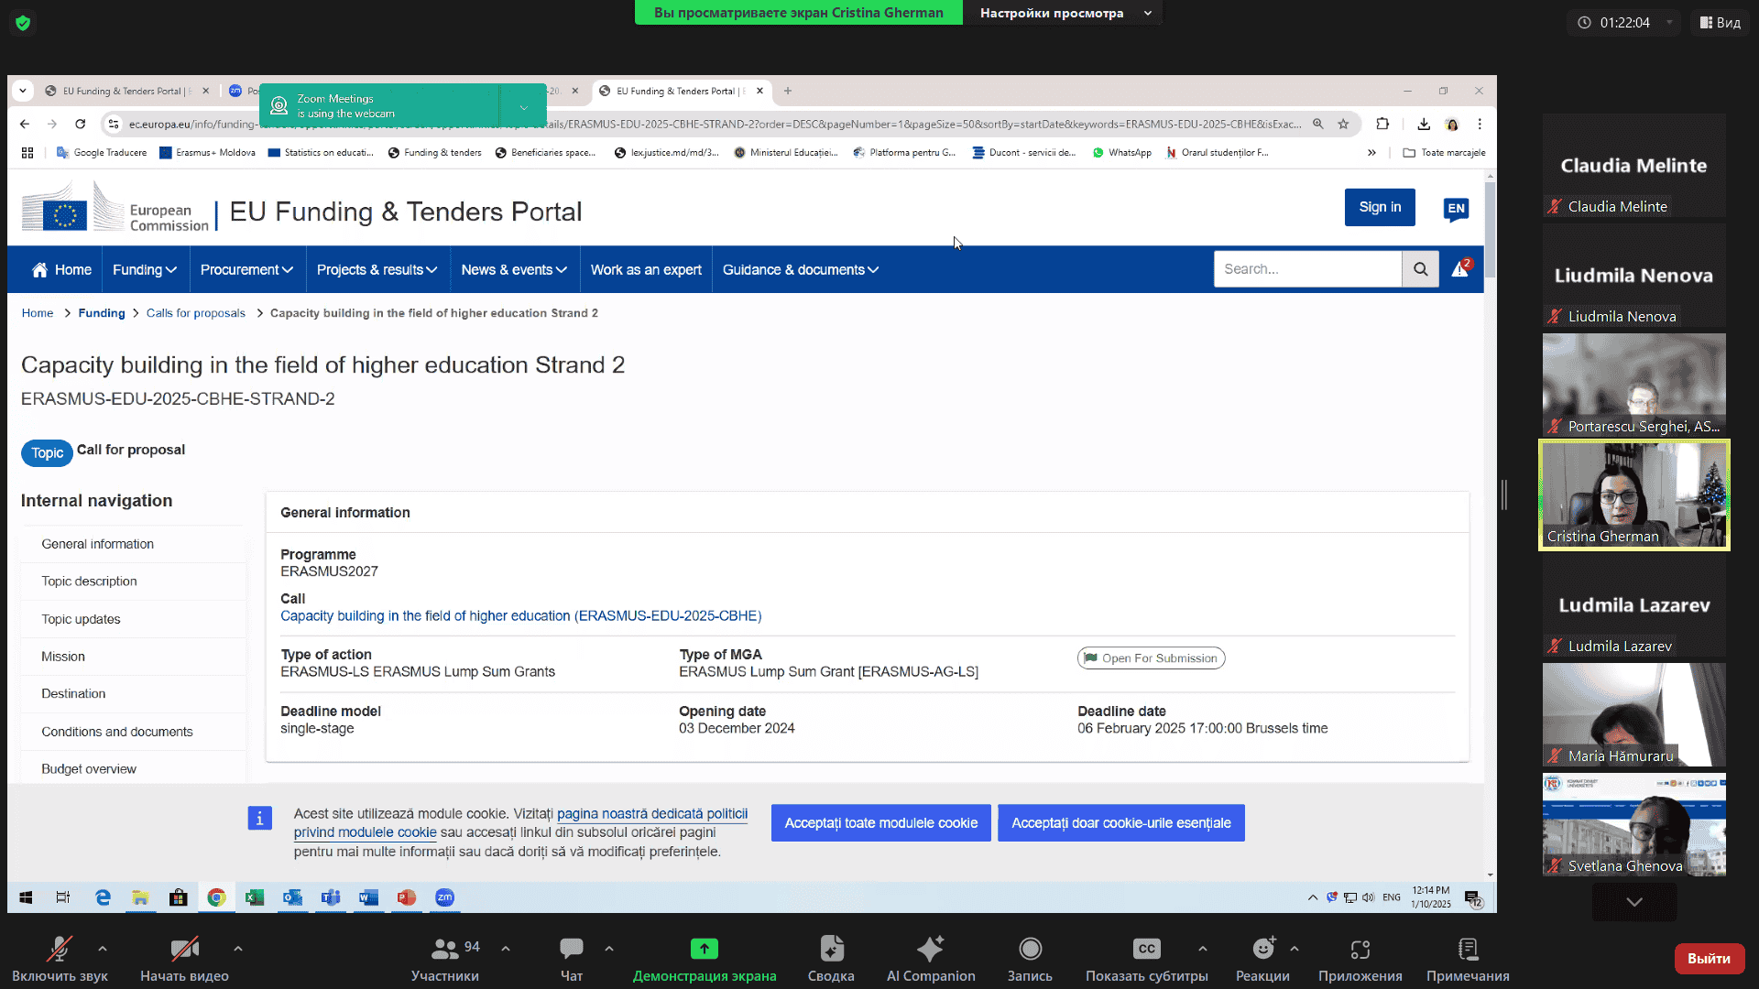Click the Chat icon in Zoom toolbar

pos(572,949)
